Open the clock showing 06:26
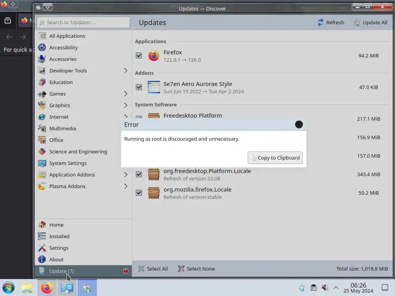Viewport: 395px width, 296px height. pyautogui.click(x=358, y=288)
